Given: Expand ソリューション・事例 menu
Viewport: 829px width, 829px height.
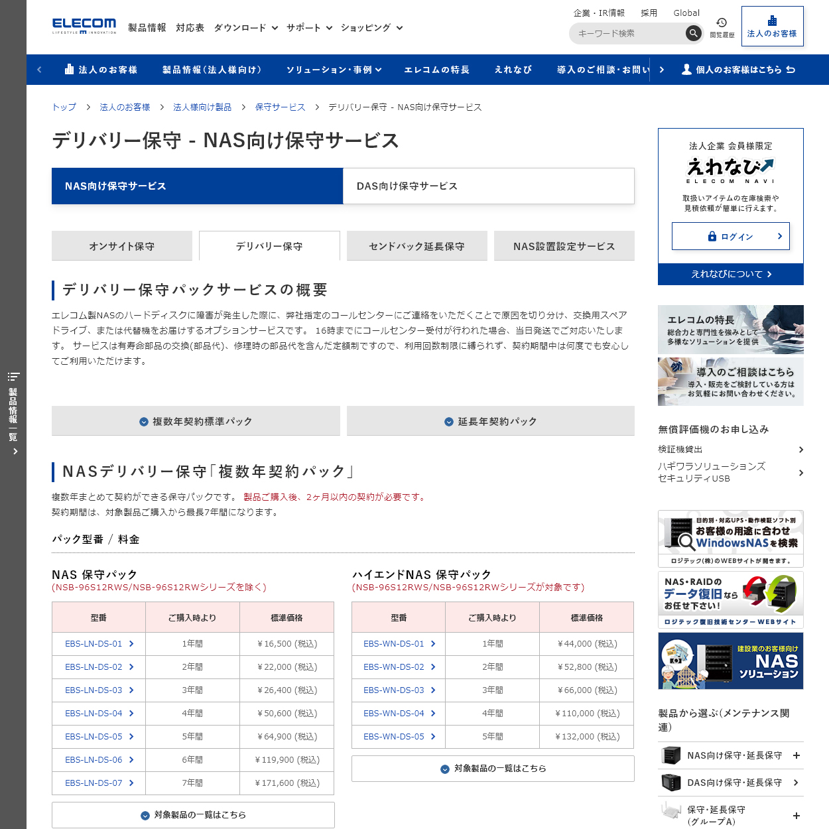Looking at the screenshot, I should click(334, 70).
